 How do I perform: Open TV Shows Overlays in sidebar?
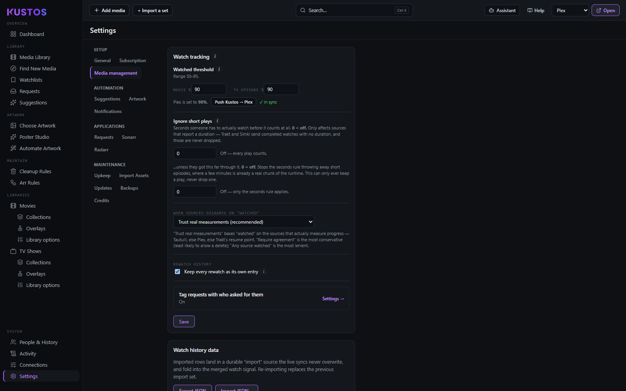(36, 274)
